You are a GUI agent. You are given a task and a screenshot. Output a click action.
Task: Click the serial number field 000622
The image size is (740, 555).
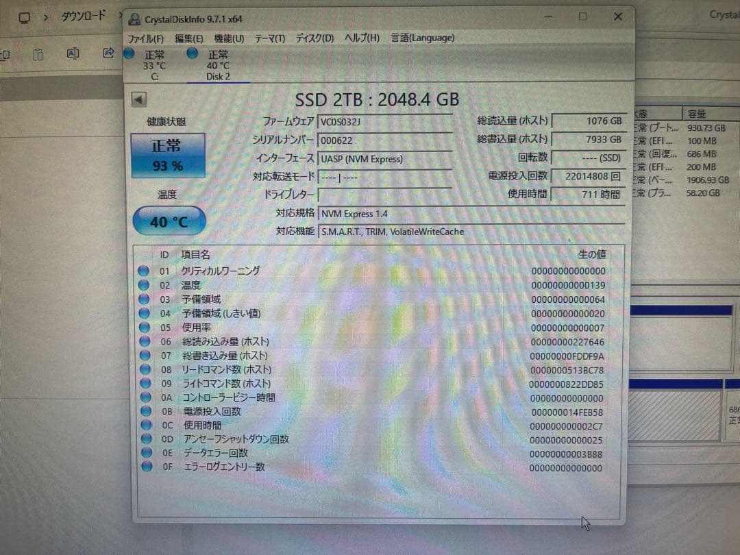[384, 140]
